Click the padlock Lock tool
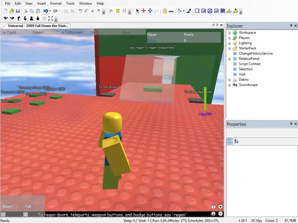 (x=165, y=11)
